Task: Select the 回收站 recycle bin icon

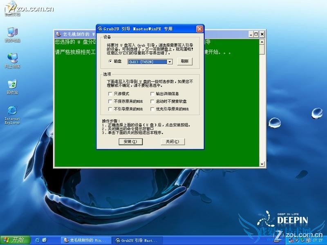Action: 12,87
